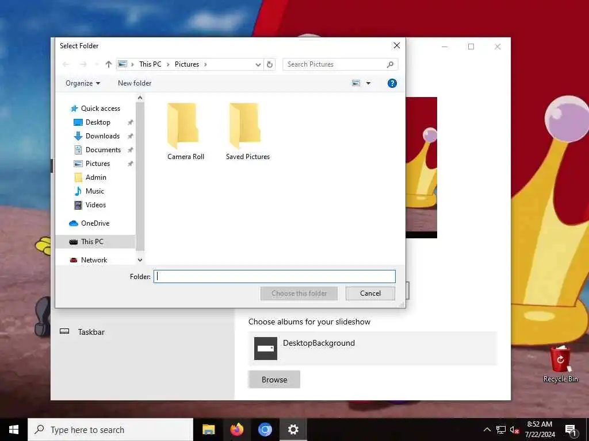Screen dimensions: 589x441
Task: Click This PC in address breadcrumb
Action: point(150,64)
